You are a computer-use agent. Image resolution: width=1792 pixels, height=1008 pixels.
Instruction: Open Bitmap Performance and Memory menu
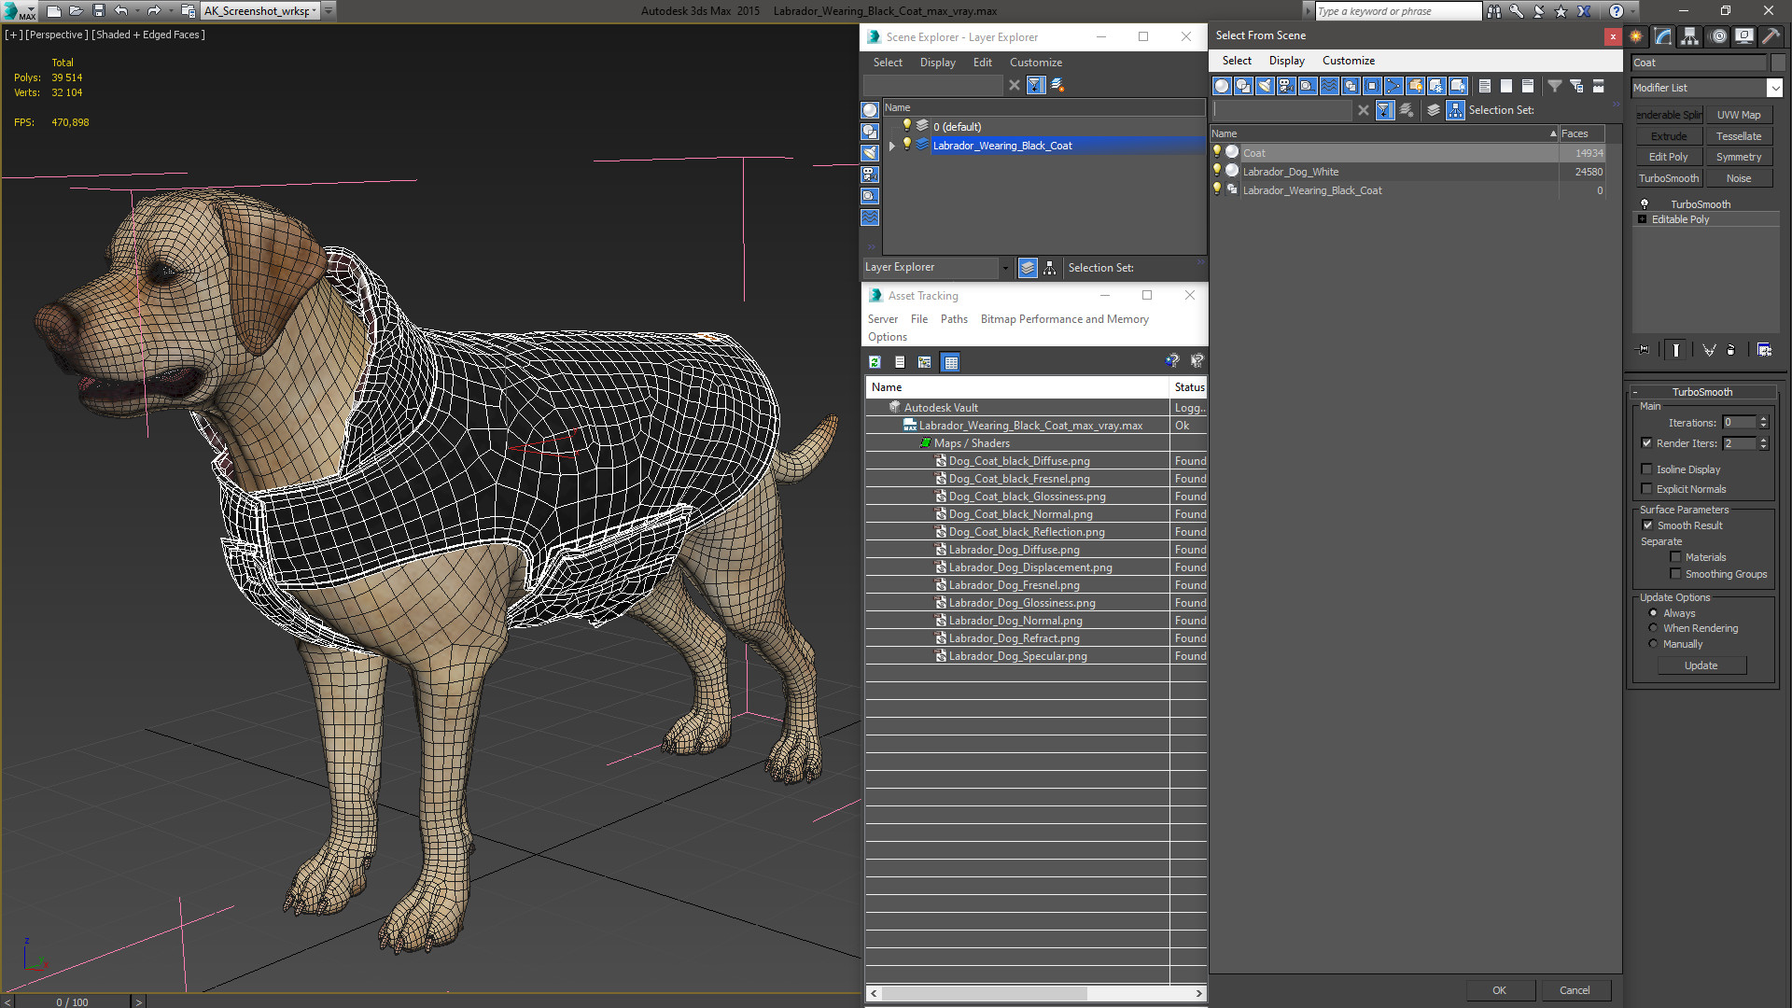[1064, 319]
